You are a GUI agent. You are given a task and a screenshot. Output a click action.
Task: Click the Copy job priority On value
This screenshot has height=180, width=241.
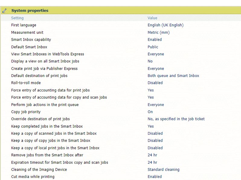click(x=150, y=112)
